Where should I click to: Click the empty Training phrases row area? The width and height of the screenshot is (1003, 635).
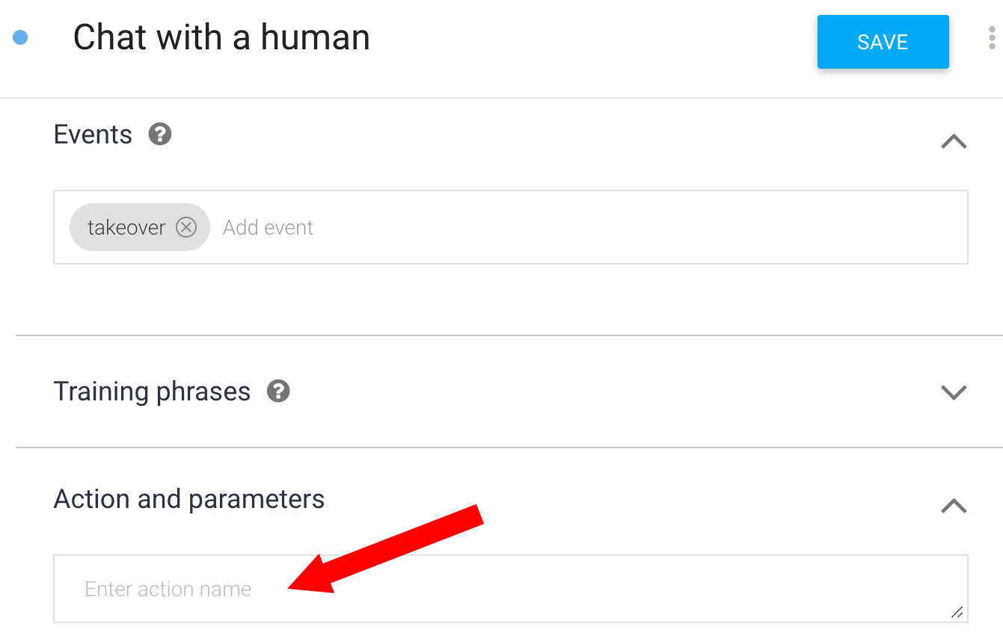(598, 391)
